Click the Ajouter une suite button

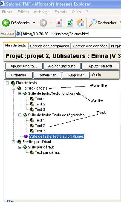point(62,66)
